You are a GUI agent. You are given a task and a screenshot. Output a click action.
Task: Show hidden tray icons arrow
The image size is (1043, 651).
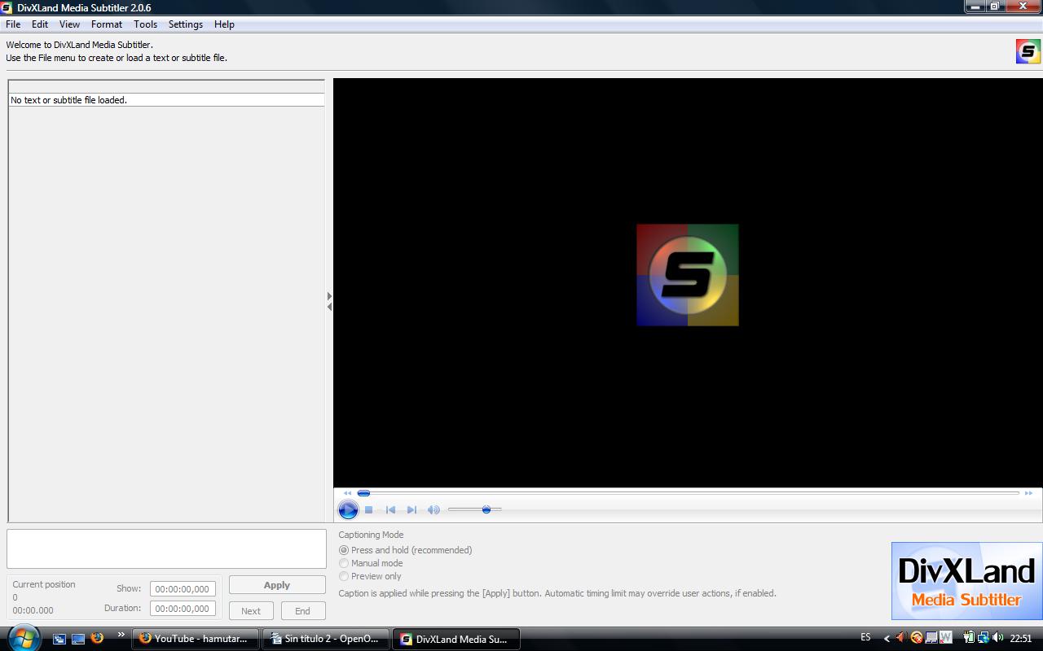[887, 639]
